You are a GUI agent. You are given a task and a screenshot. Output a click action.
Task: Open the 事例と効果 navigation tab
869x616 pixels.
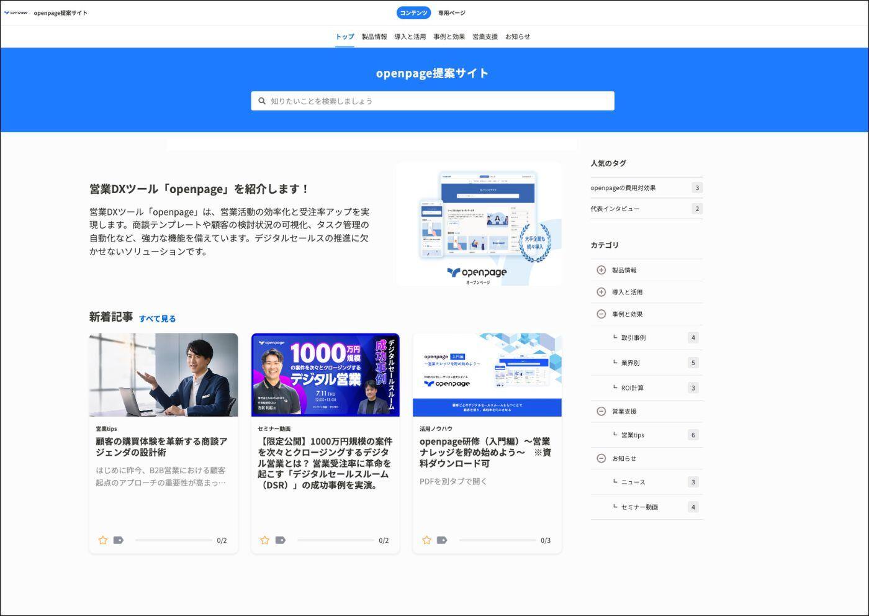coord(449,37)
